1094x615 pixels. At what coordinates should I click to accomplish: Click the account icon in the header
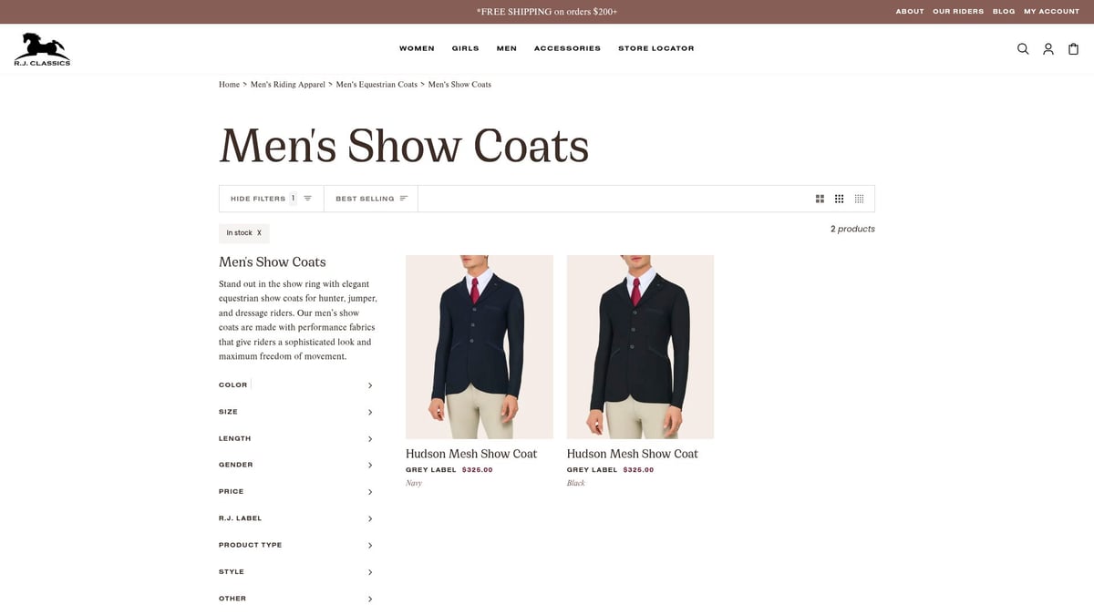click(1048, 48)
